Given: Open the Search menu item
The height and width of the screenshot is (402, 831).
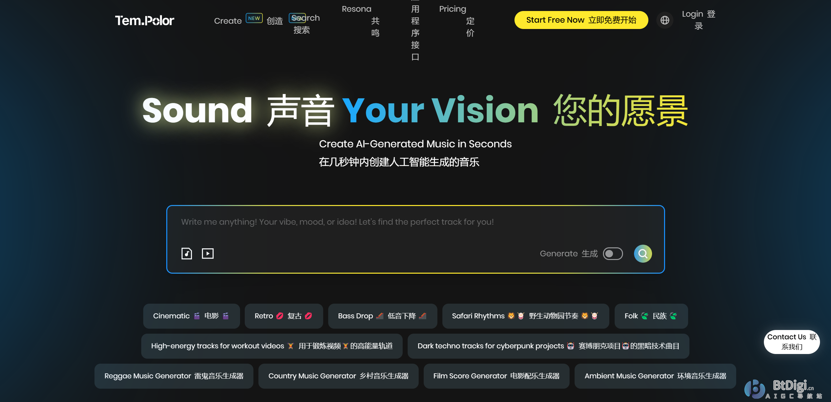Looking at the screenshot, I should [305, 18].
